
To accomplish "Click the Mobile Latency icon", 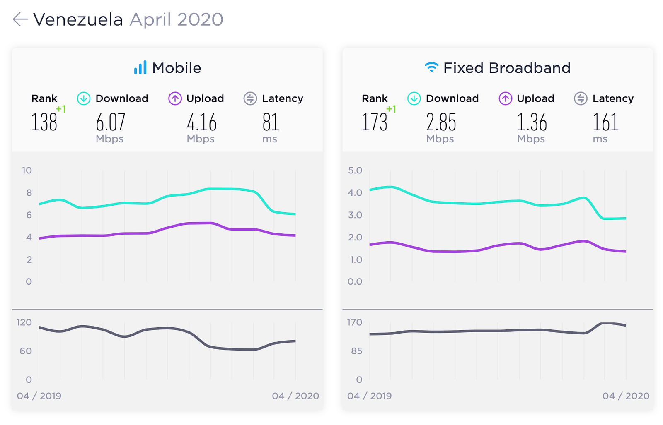I will click(250, 98).
